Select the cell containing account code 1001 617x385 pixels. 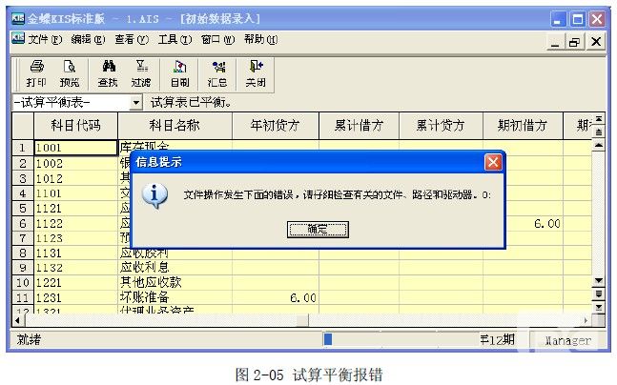[x=75, y=148]
